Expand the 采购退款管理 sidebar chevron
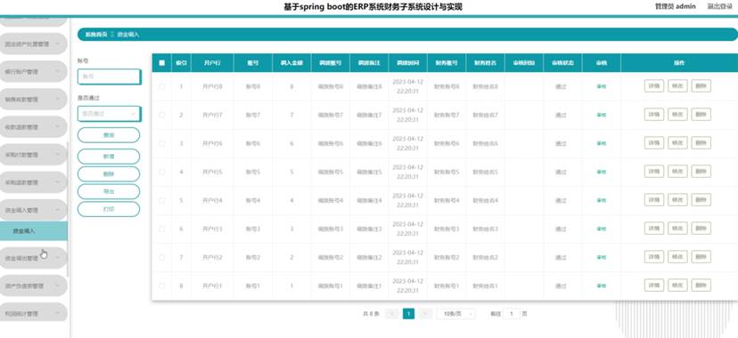 [x=57, y=182]
